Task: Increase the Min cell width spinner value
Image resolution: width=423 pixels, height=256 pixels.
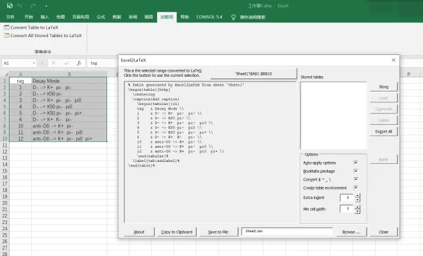Action: [358, 207]
